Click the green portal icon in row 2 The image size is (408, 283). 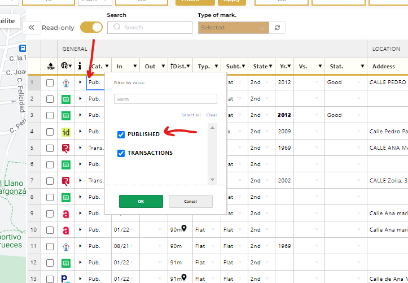(66, 99)
